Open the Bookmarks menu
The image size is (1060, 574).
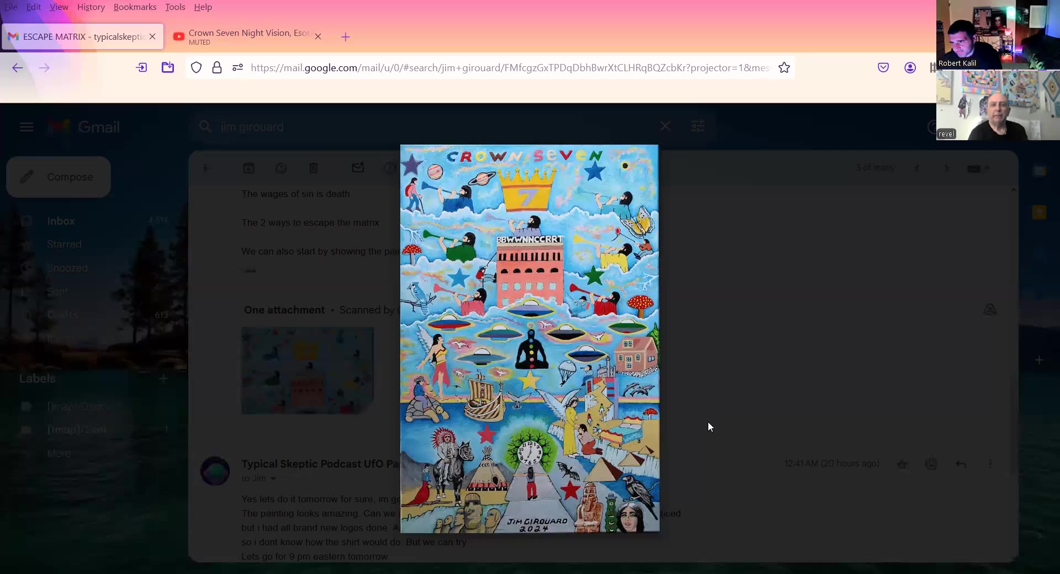click(135, 7)
